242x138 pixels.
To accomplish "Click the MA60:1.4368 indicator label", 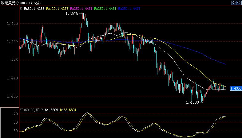I will [34, 9].
